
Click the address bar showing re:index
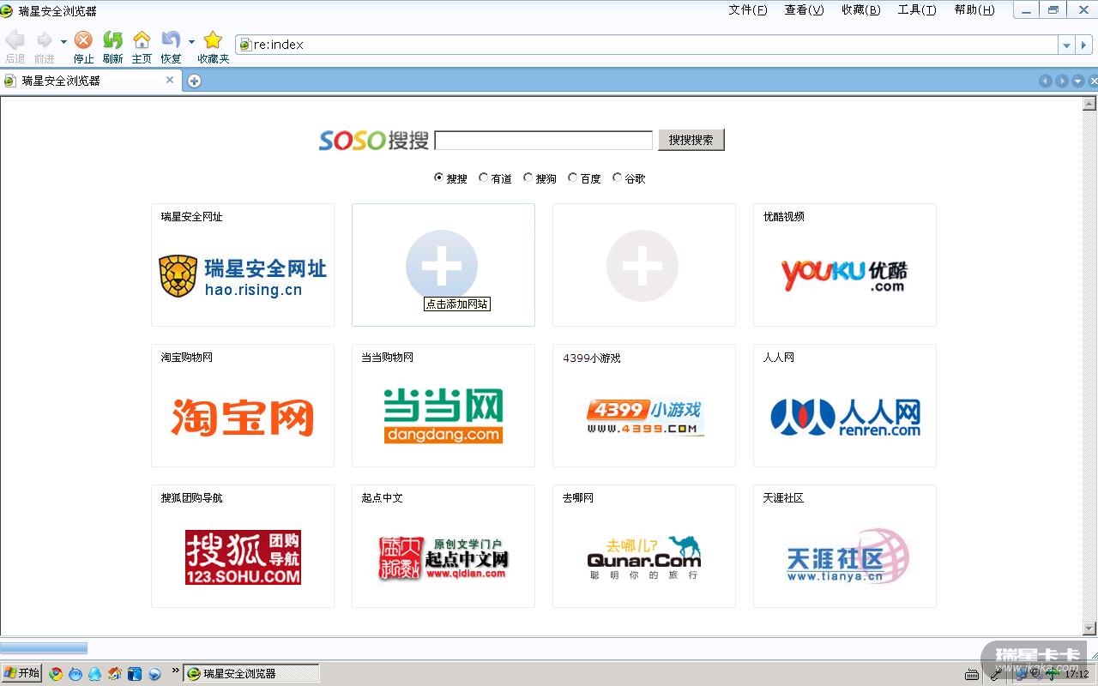coord(648,45)
